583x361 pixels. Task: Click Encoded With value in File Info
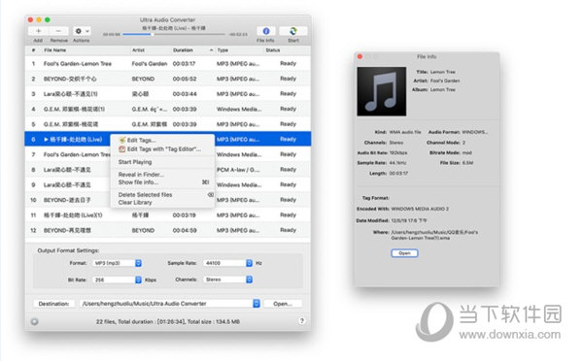coord(420,209)
